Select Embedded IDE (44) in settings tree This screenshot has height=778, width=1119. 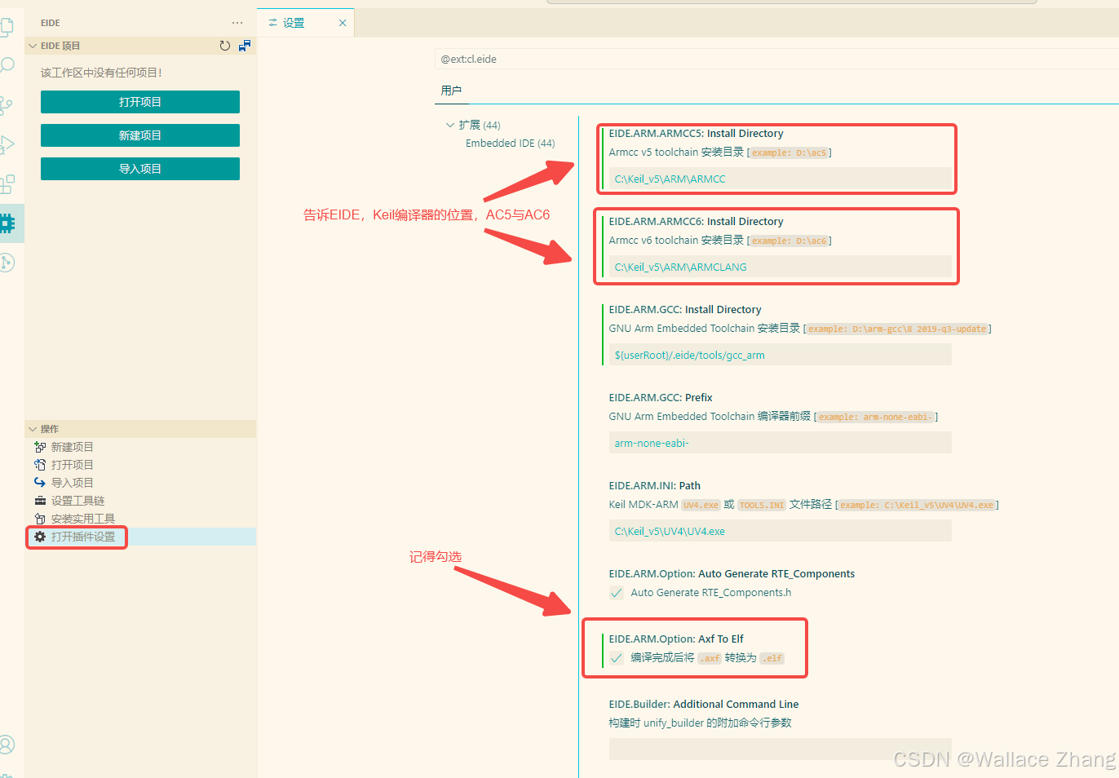[511, 144]
